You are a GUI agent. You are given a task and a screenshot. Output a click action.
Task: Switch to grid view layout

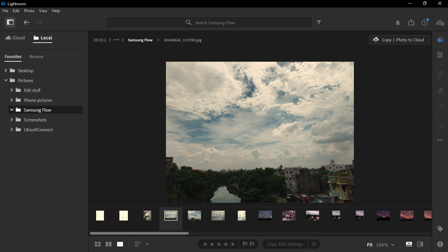pyautogui.click(x=98, y=244)
